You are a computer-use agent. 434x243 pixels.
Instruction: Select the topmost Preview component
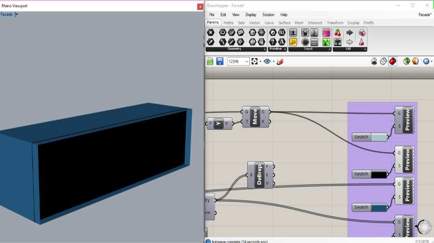pyautogui.click(x=405, y=120)
